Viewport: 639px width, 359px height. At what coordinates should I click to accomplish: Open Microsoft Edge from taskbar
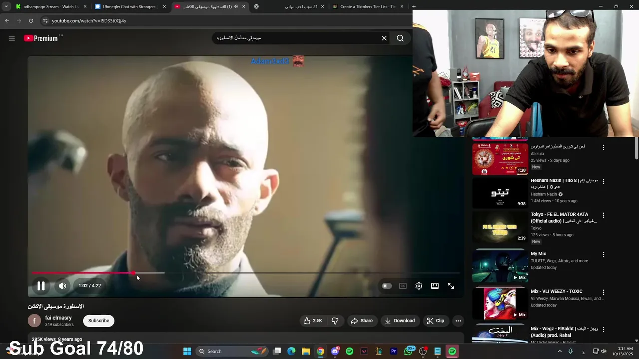(x=292, y=351)
